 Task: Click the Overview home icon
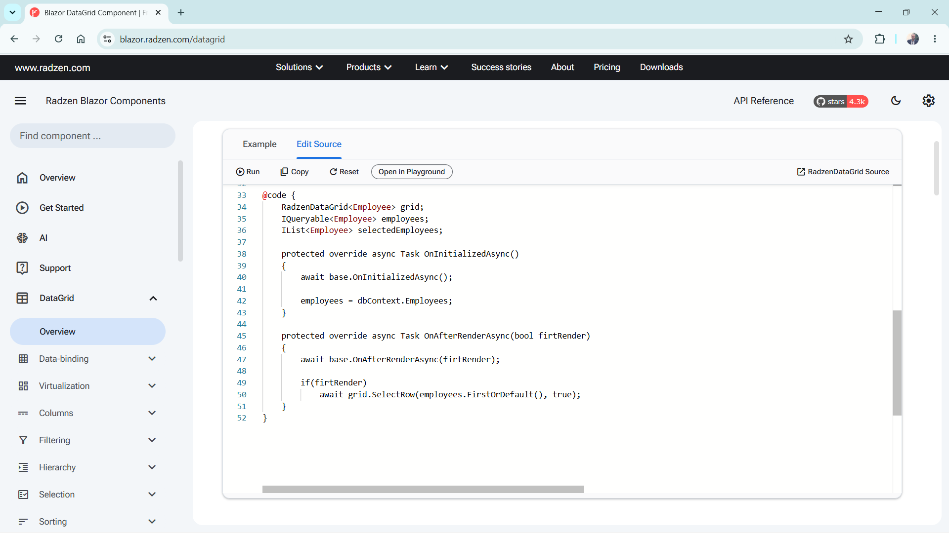[x=22, y=178]
